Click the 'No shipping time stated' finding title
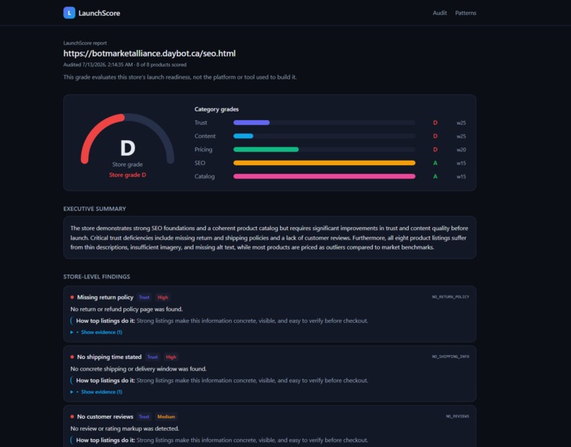571x447 pixels. (x=109, y=357)
